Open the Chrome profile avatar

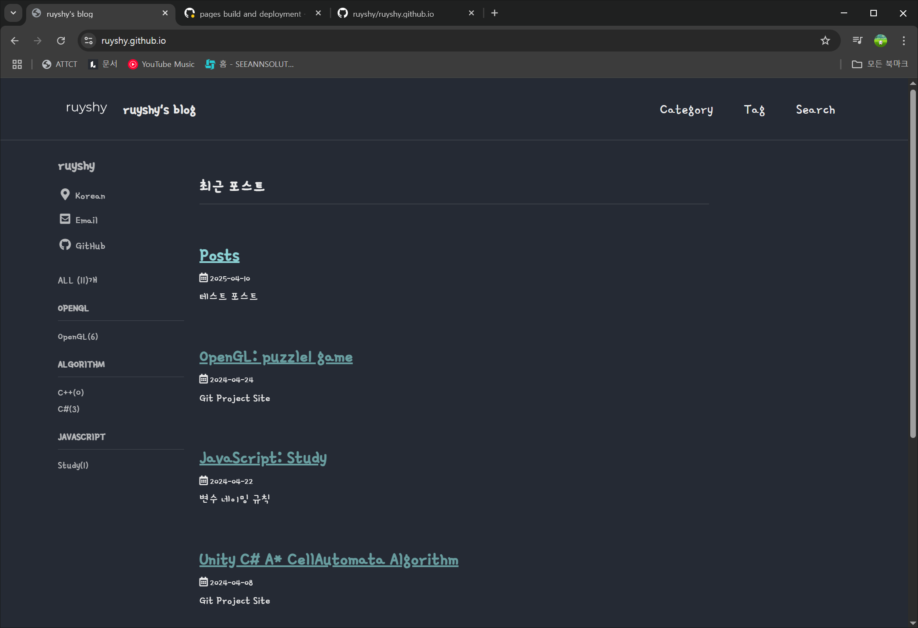pyautogui.click(x=880, y=40)
